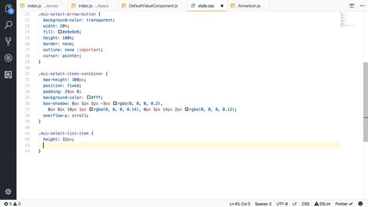Click the 'overflow-y: scroll;' line
The image size is (368, 207).
[66, 116]
